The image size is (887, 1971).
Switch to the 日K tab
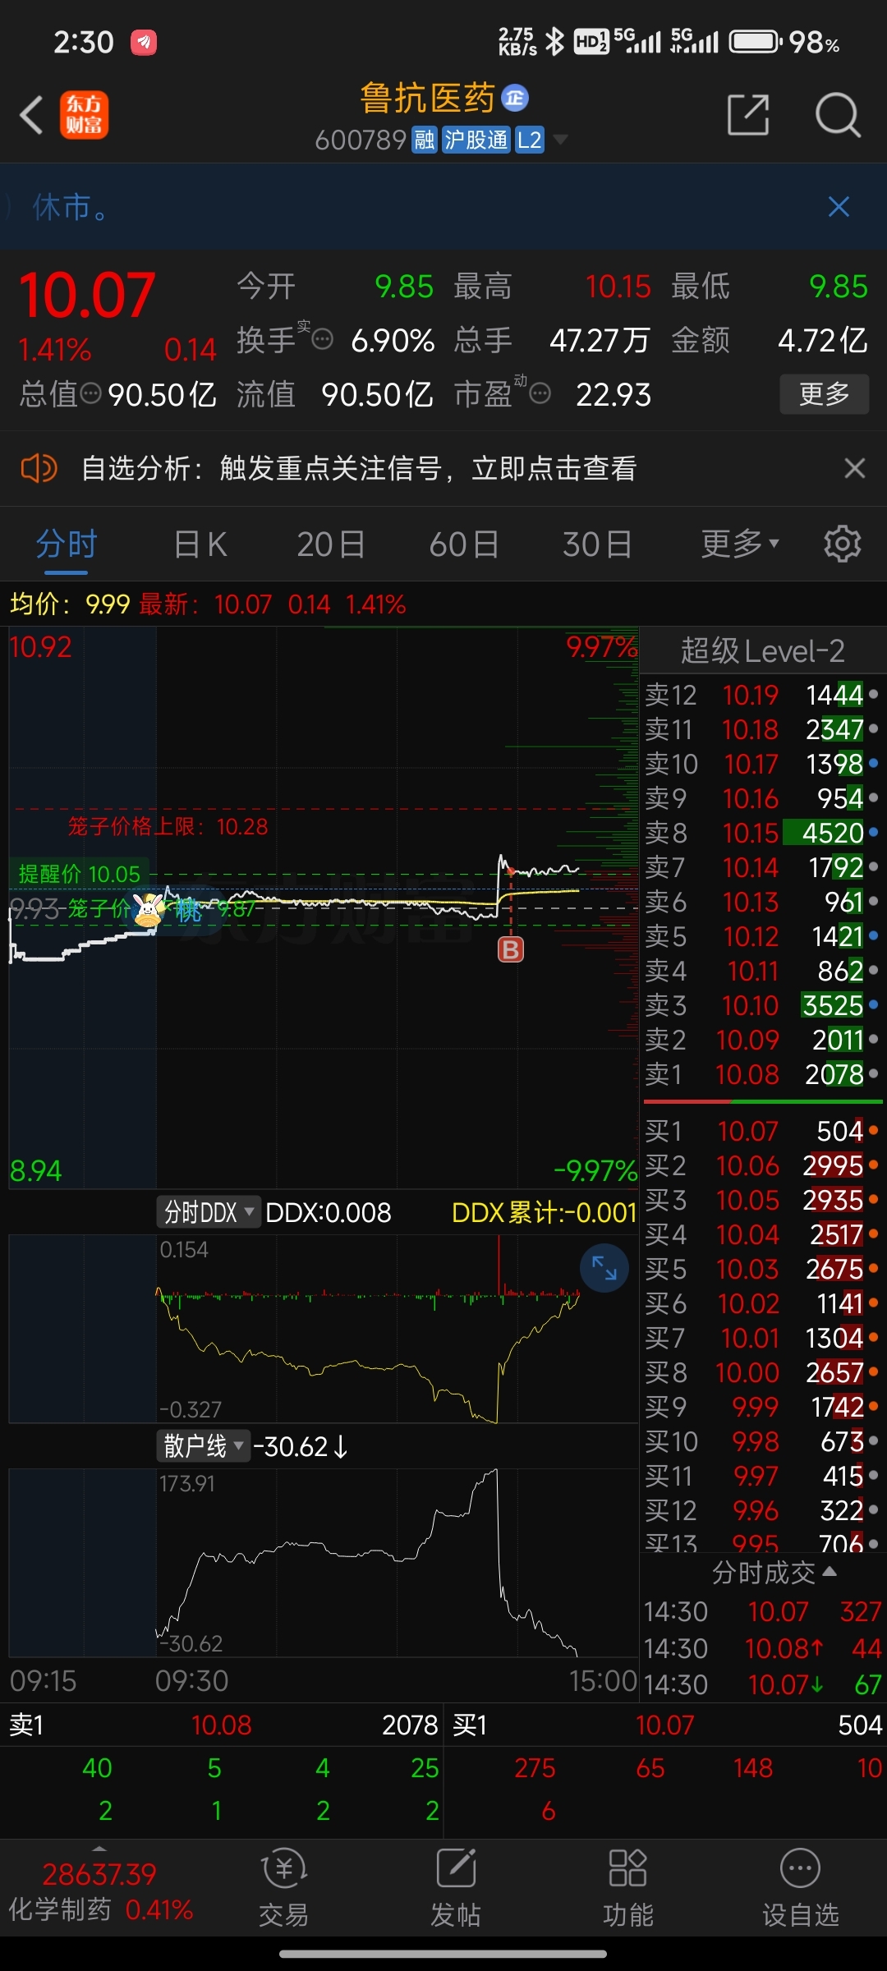pos(200,544)
